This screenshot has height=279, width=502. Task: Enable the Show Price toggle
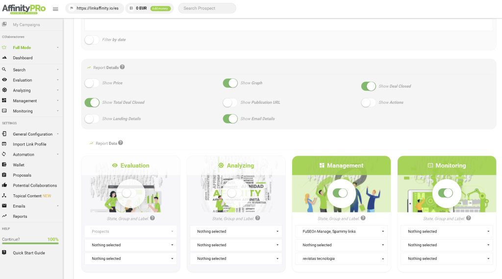tap(92, 83)
